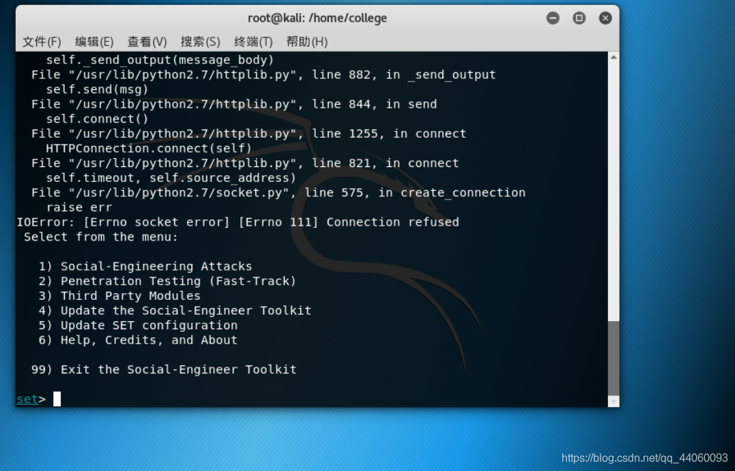Image resolution: width=735 pixels, height=471 pixels.
Task: Click the scrollbar up arrow
Action: pyautogui.click(x=614, y=57)
